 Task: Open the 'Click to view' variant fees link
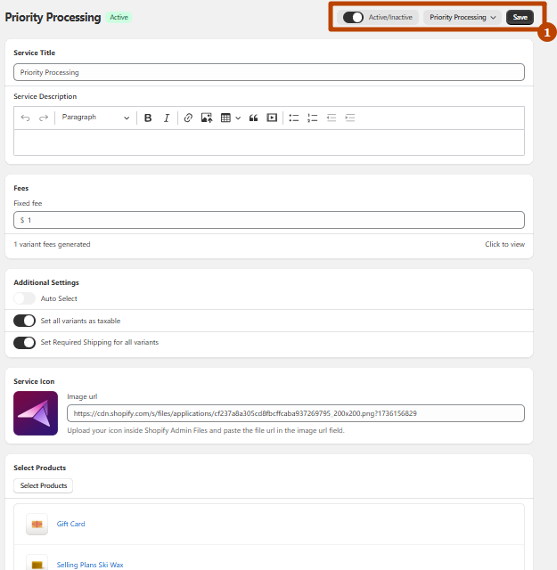[x=504, y=244]
